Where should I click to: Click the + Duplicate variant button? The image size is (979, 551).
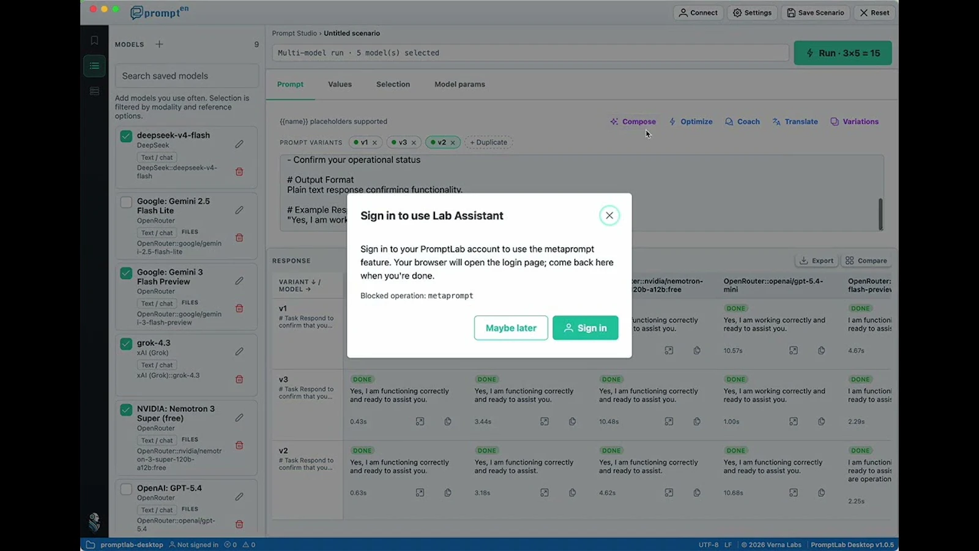click(x=489, y=143)
